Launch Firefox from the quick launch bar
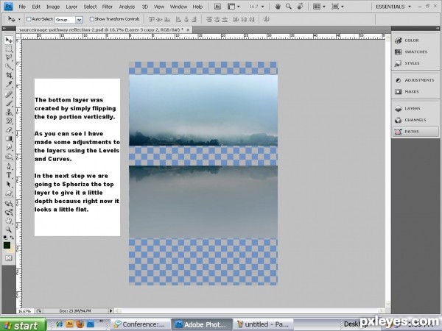 pos(80,324)
